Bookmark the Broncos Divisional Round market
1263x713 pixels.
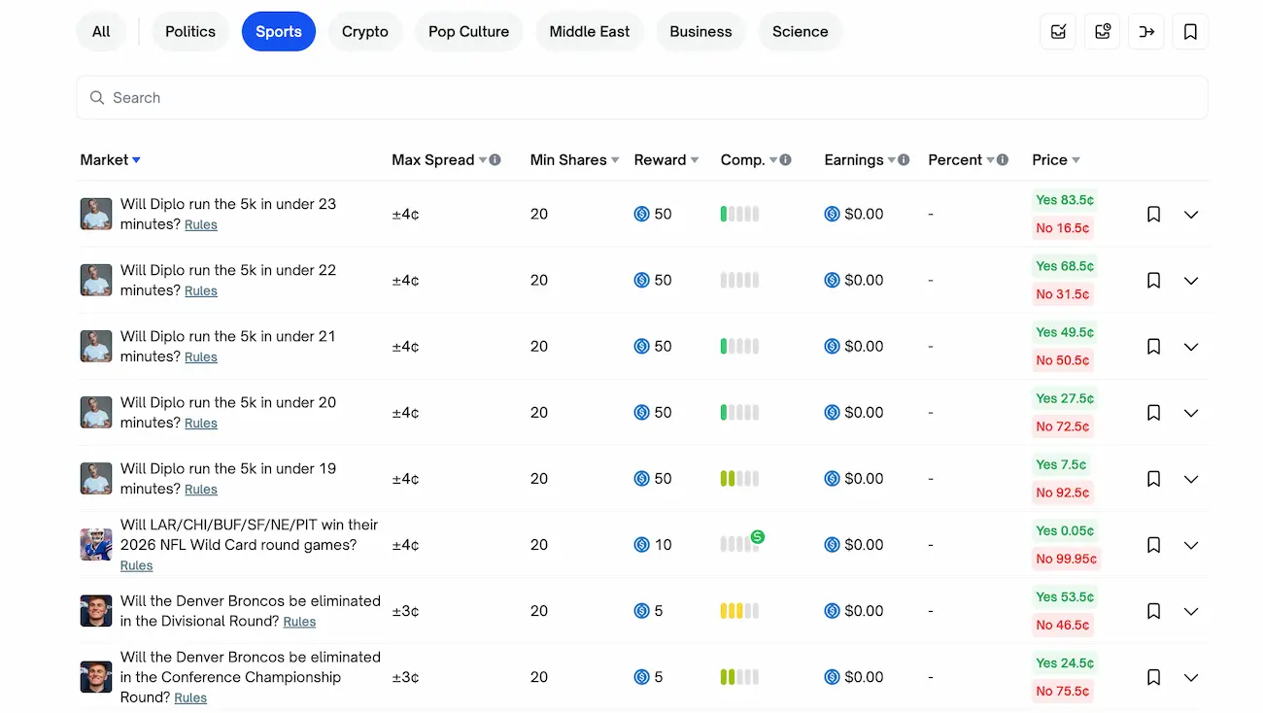click(x=1153, y=611)
